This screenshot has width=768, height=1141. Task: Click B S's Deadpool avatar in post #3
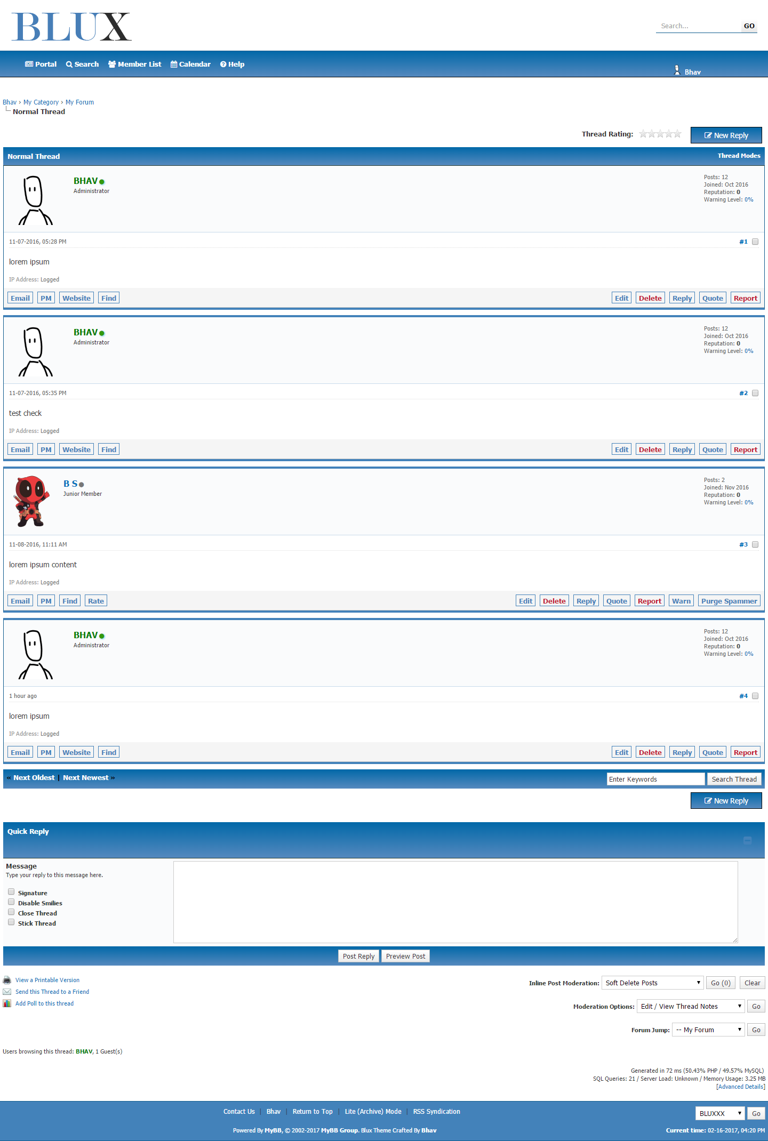point(31,501)
